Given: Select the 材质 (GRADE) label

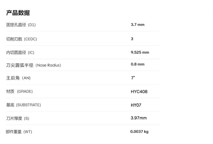Looking at the screenshot, I should [19, 91].
